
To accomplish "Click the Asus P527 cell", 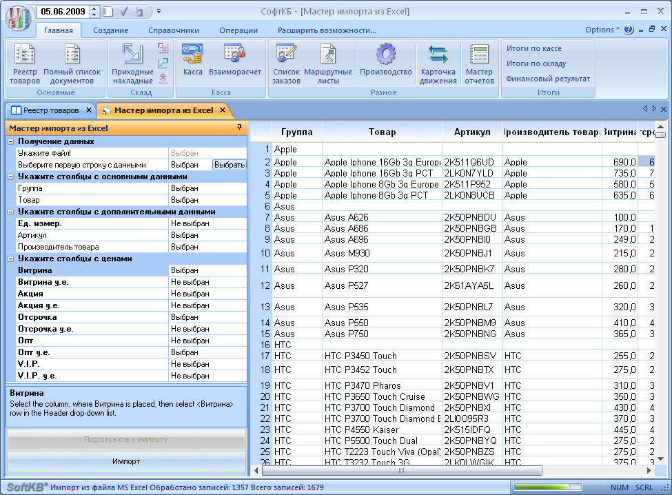I will coord(382,285).
